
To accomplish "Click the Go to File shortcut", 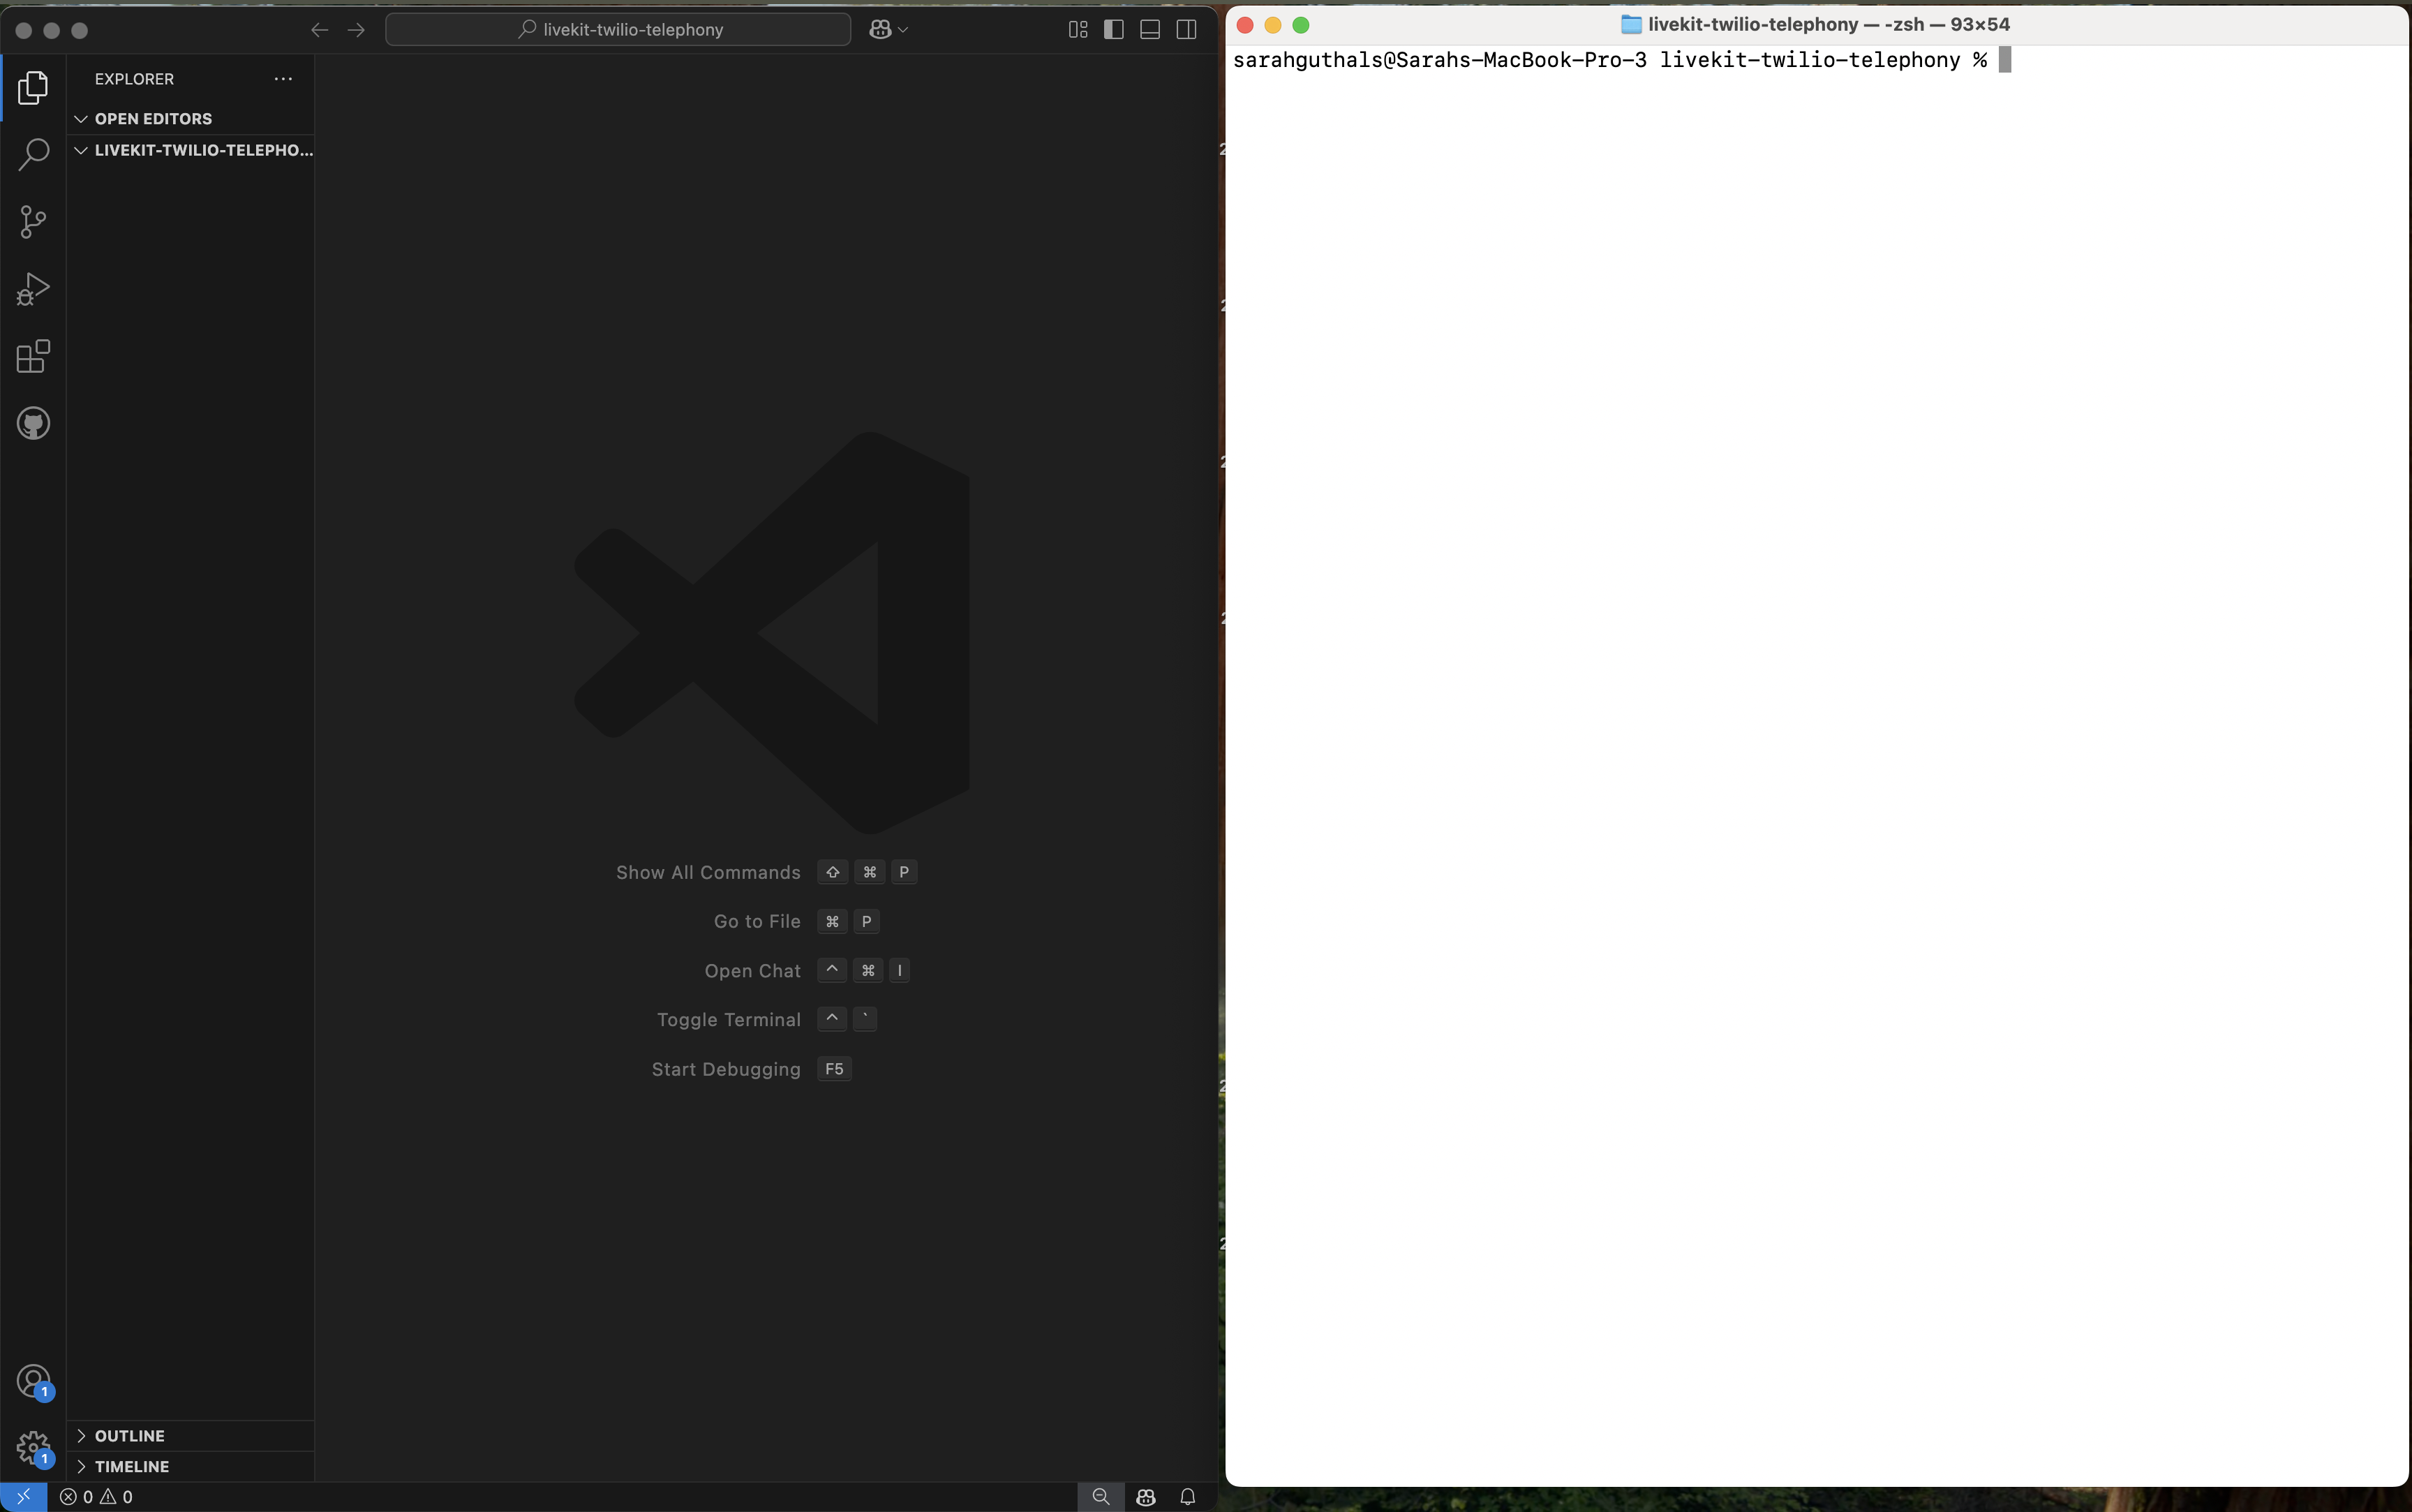I will pyautogui.click(x=796, y=921).
